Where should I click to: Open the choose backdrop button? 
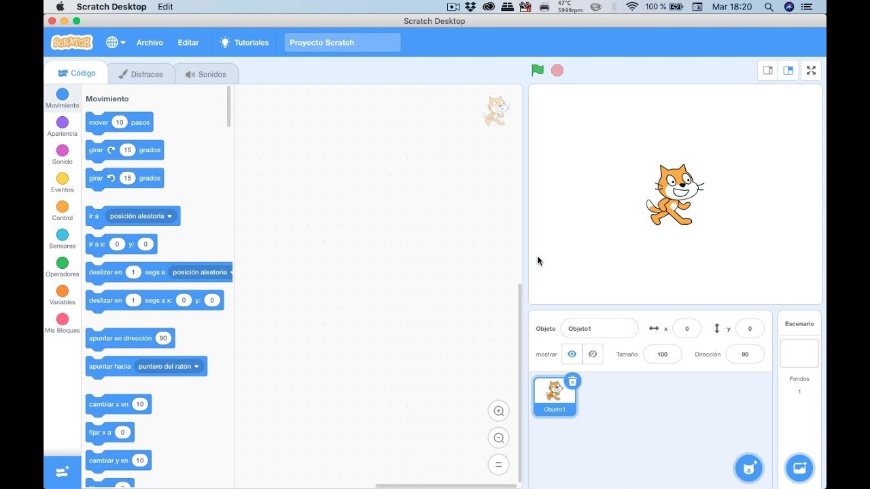[799, 468]
